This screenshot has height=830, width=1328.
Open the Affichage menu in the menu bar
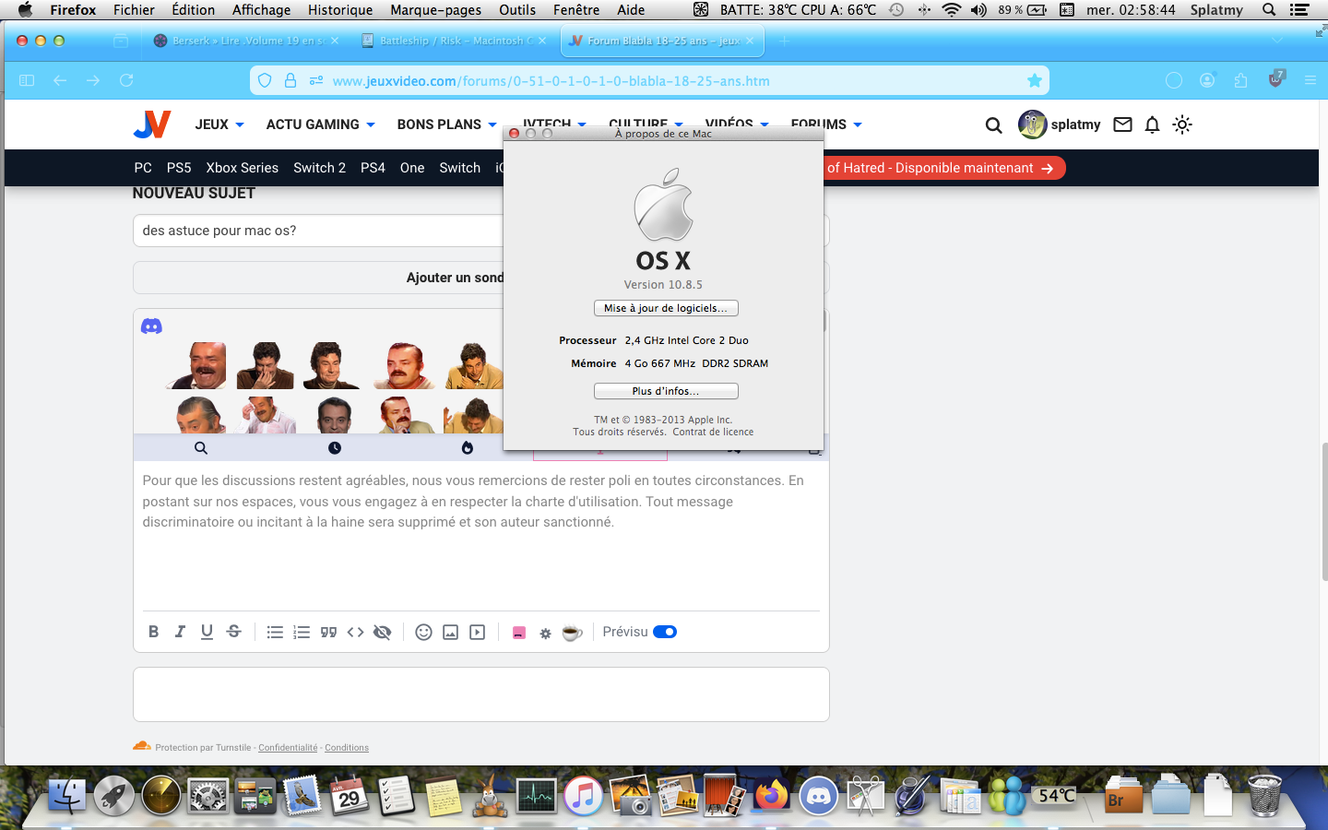click(x=261, y=10)
